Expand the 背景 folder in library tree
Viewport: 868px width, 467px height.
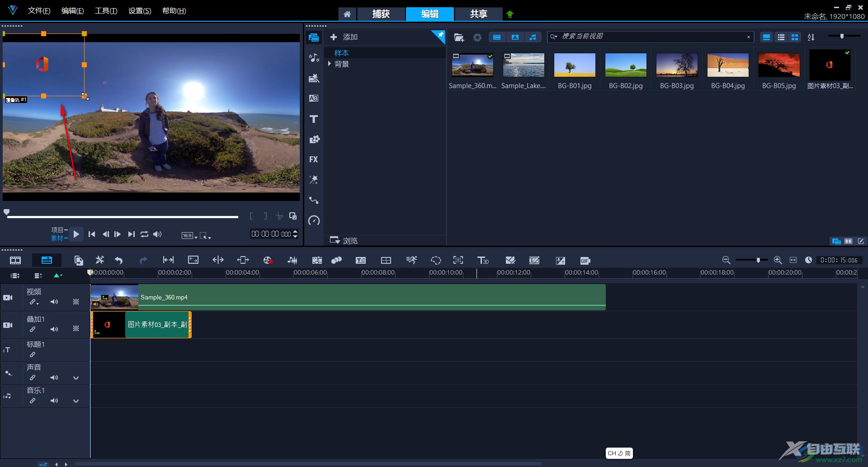[330, 64]
